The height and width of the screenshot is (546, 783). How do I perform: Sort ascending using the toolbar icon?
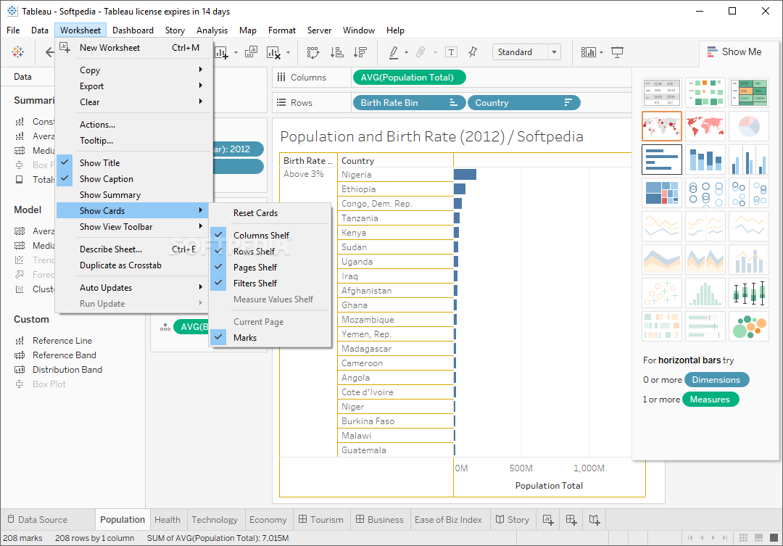(337, 52)
